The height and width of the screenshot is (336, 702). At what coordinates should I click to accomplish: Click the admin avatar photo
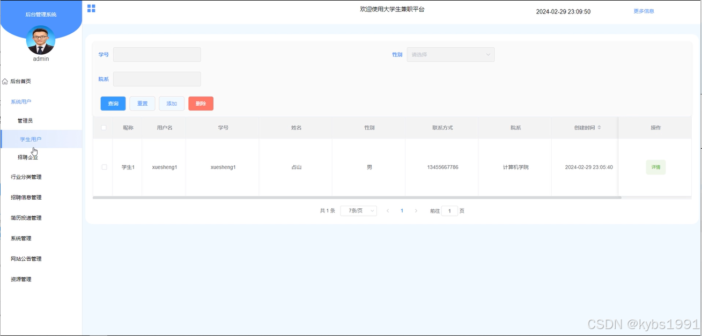pyautogui.click(x=41, y=40)
